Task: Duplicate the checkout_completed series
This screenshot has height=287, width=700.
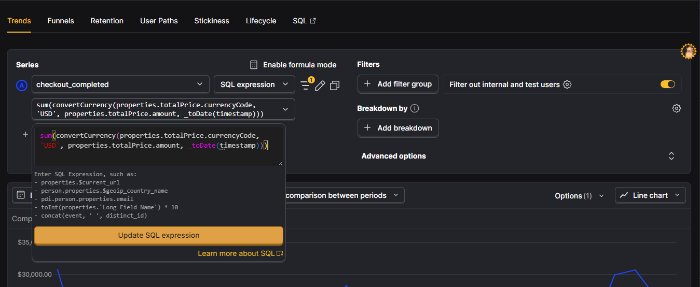Action: [x=335, y=85]
